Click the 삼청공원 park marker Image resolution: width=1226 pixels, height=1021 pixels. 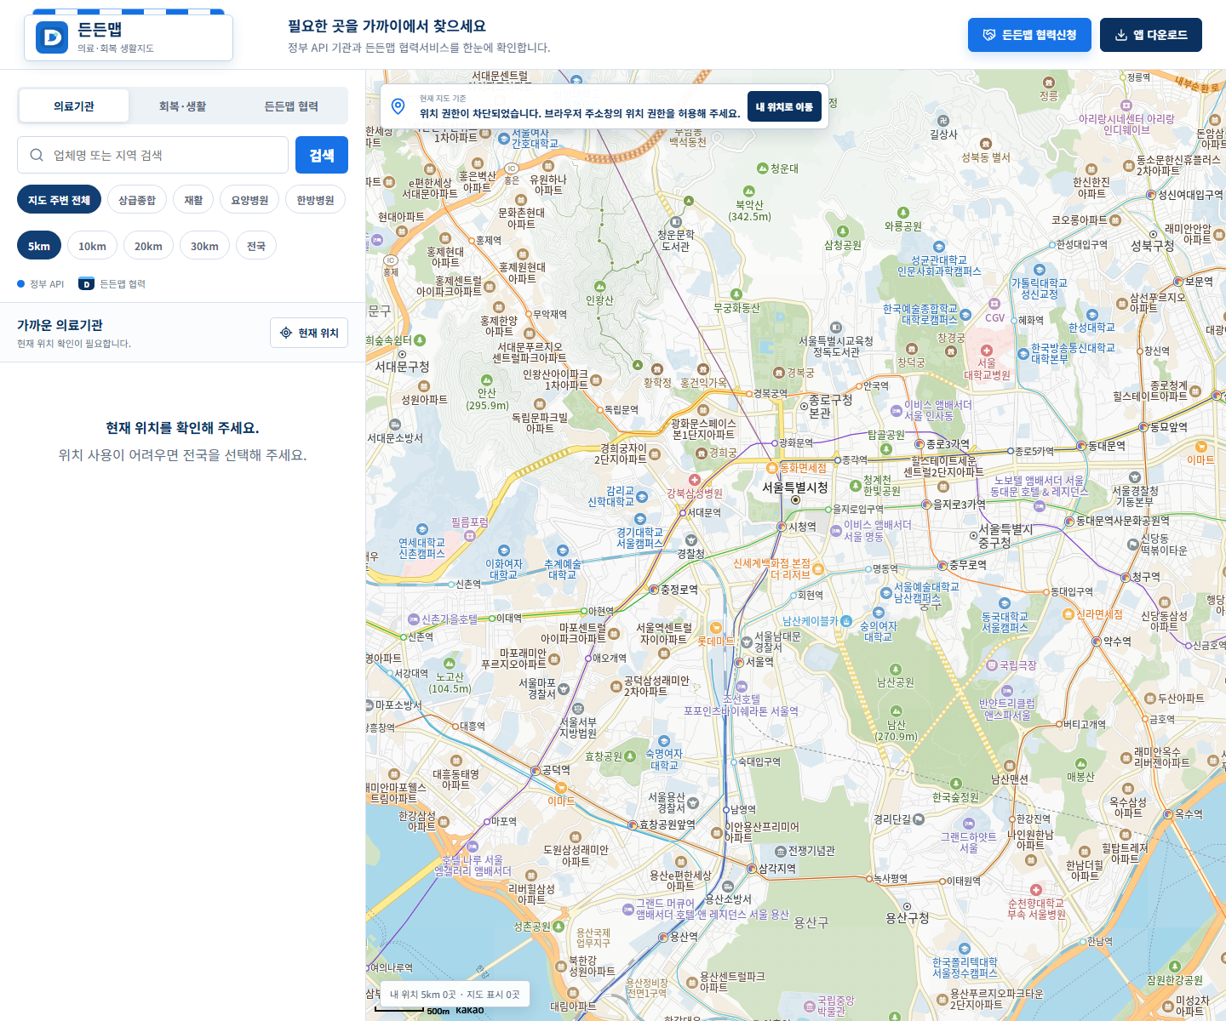(x=842, y=231)
